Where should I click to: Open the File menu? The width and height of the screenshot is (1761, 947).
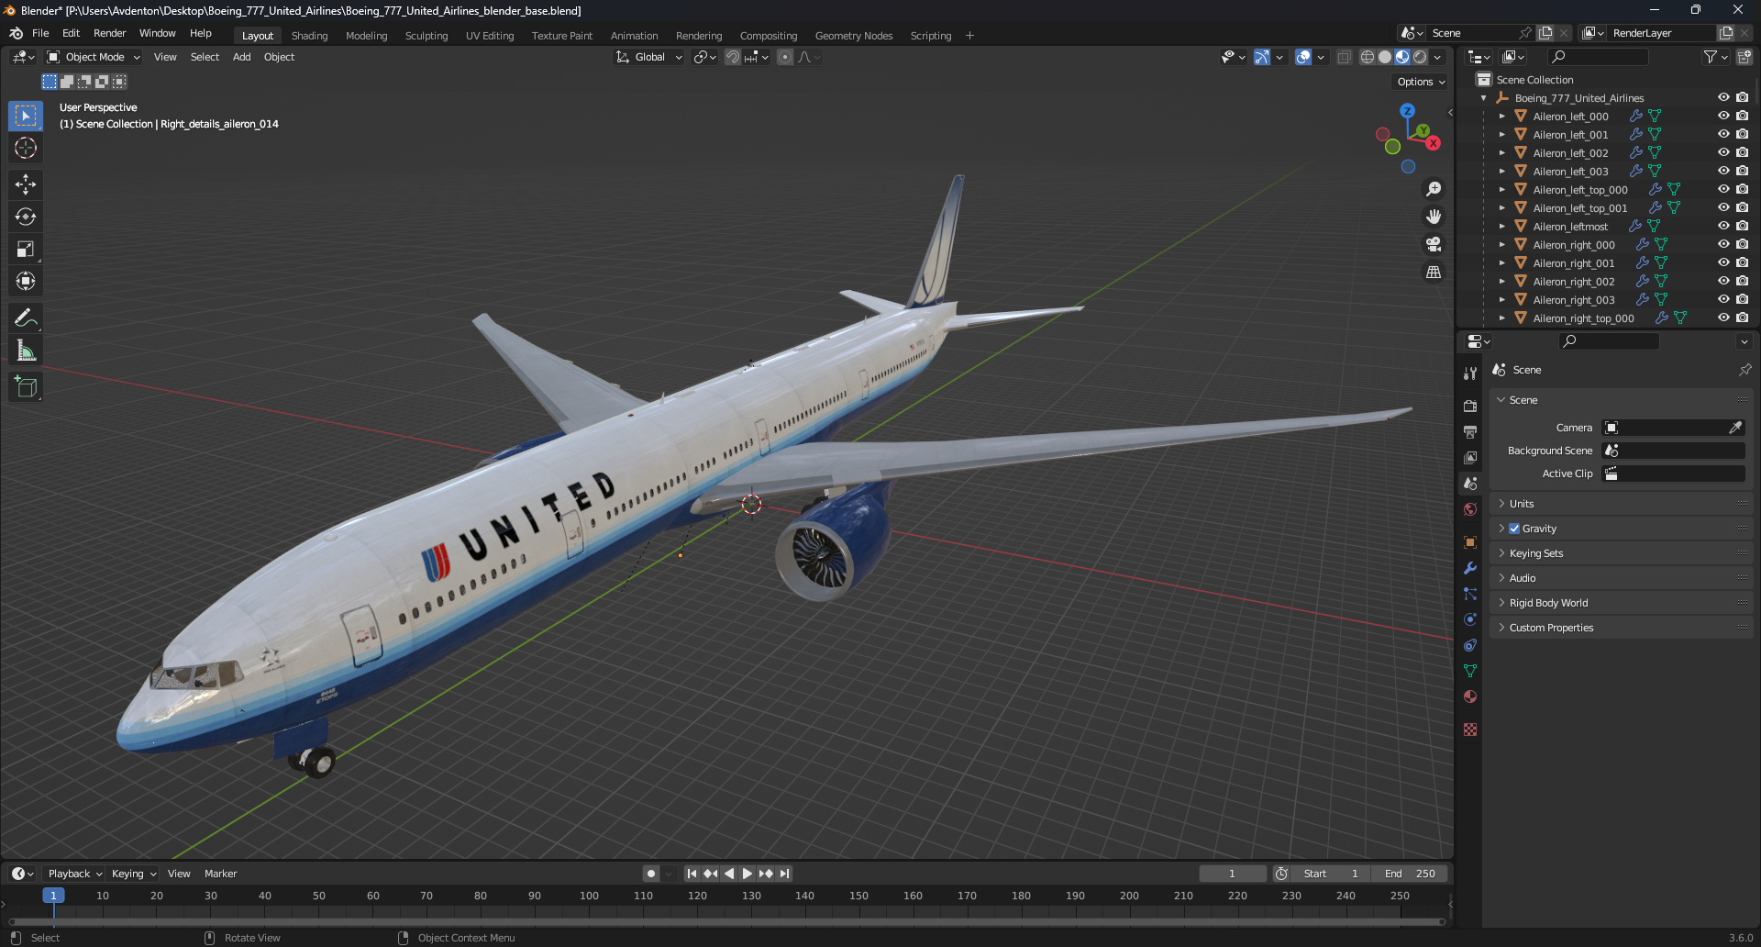(40, 33)
